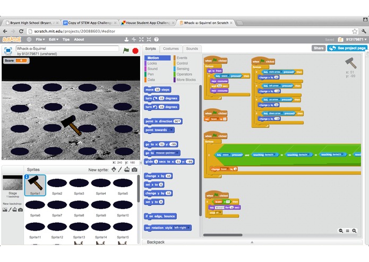Open the About link in menu bar
The height and width of the screenshot is (262, 369).
[79, 39]
